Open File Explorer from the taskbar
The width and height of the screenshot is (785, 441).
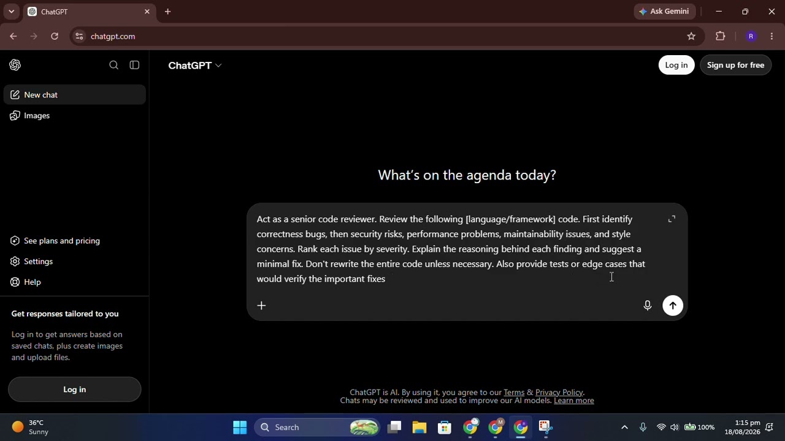coord(419,428)
